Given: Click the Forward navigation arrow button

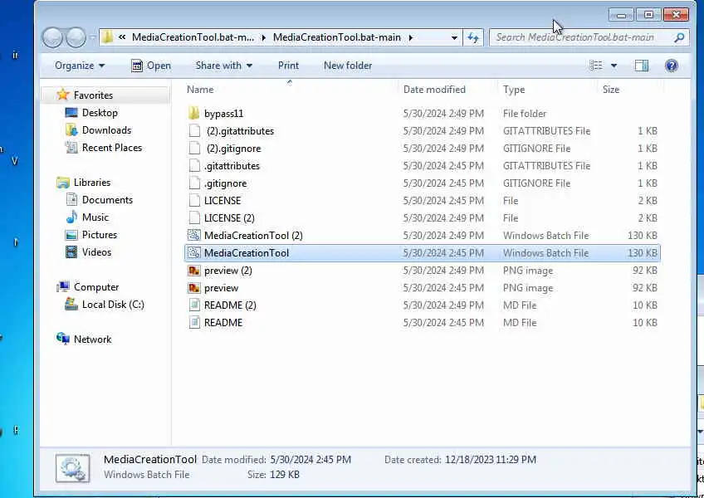Looking at the screenshot, I should [76, 37].
